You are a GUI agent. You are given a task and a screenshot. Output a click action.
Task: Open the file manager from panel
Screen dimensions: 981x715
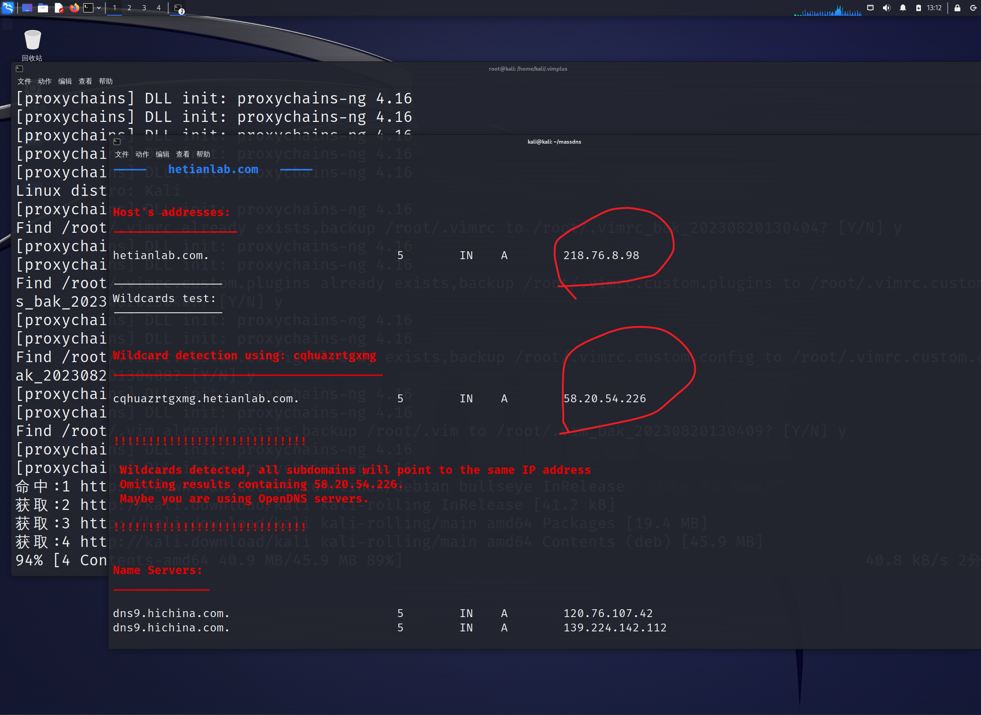point(43,8)
